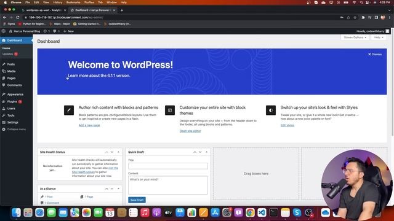Open the Plugins menu in sidebar
The image size is (394, 221).
tap(12, 101)
